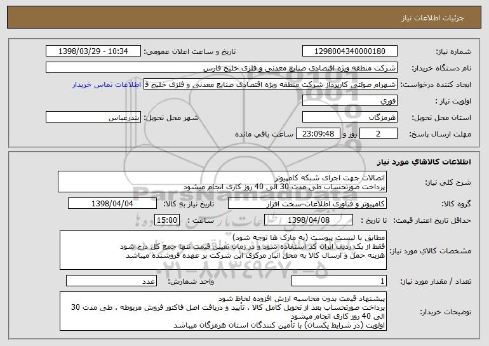Click the label تعداد / مقدار مورد نیاز
The height and width of the screenshot is (346, 489).
(436, 281)
